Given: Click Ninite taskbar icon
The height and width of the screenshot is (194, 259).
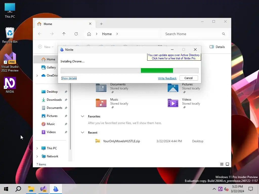Looking at the screenshot, I should [x=56, y=189].
